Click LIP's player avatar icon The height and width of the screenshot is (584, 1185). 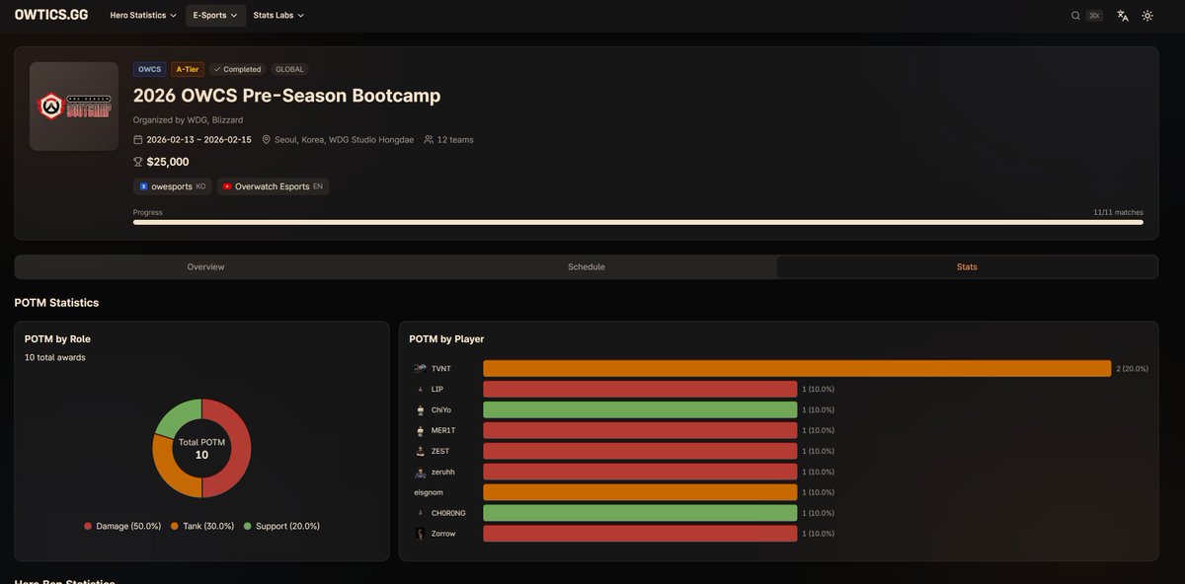(420, 389)
